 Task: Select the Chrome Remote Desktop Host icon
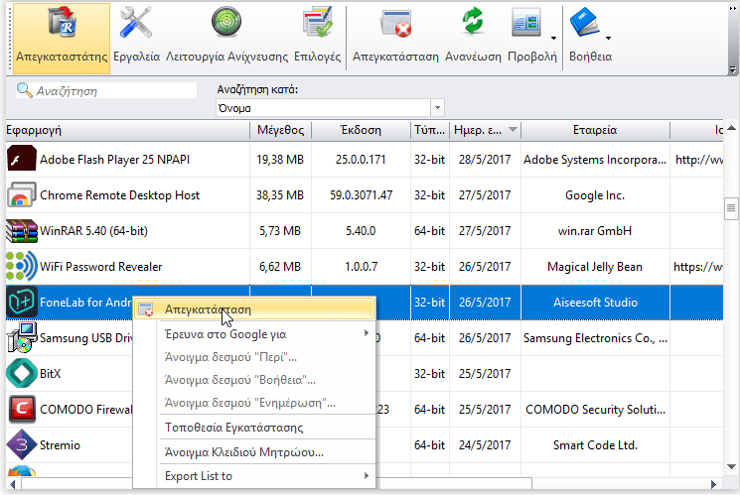coord(22,195)
